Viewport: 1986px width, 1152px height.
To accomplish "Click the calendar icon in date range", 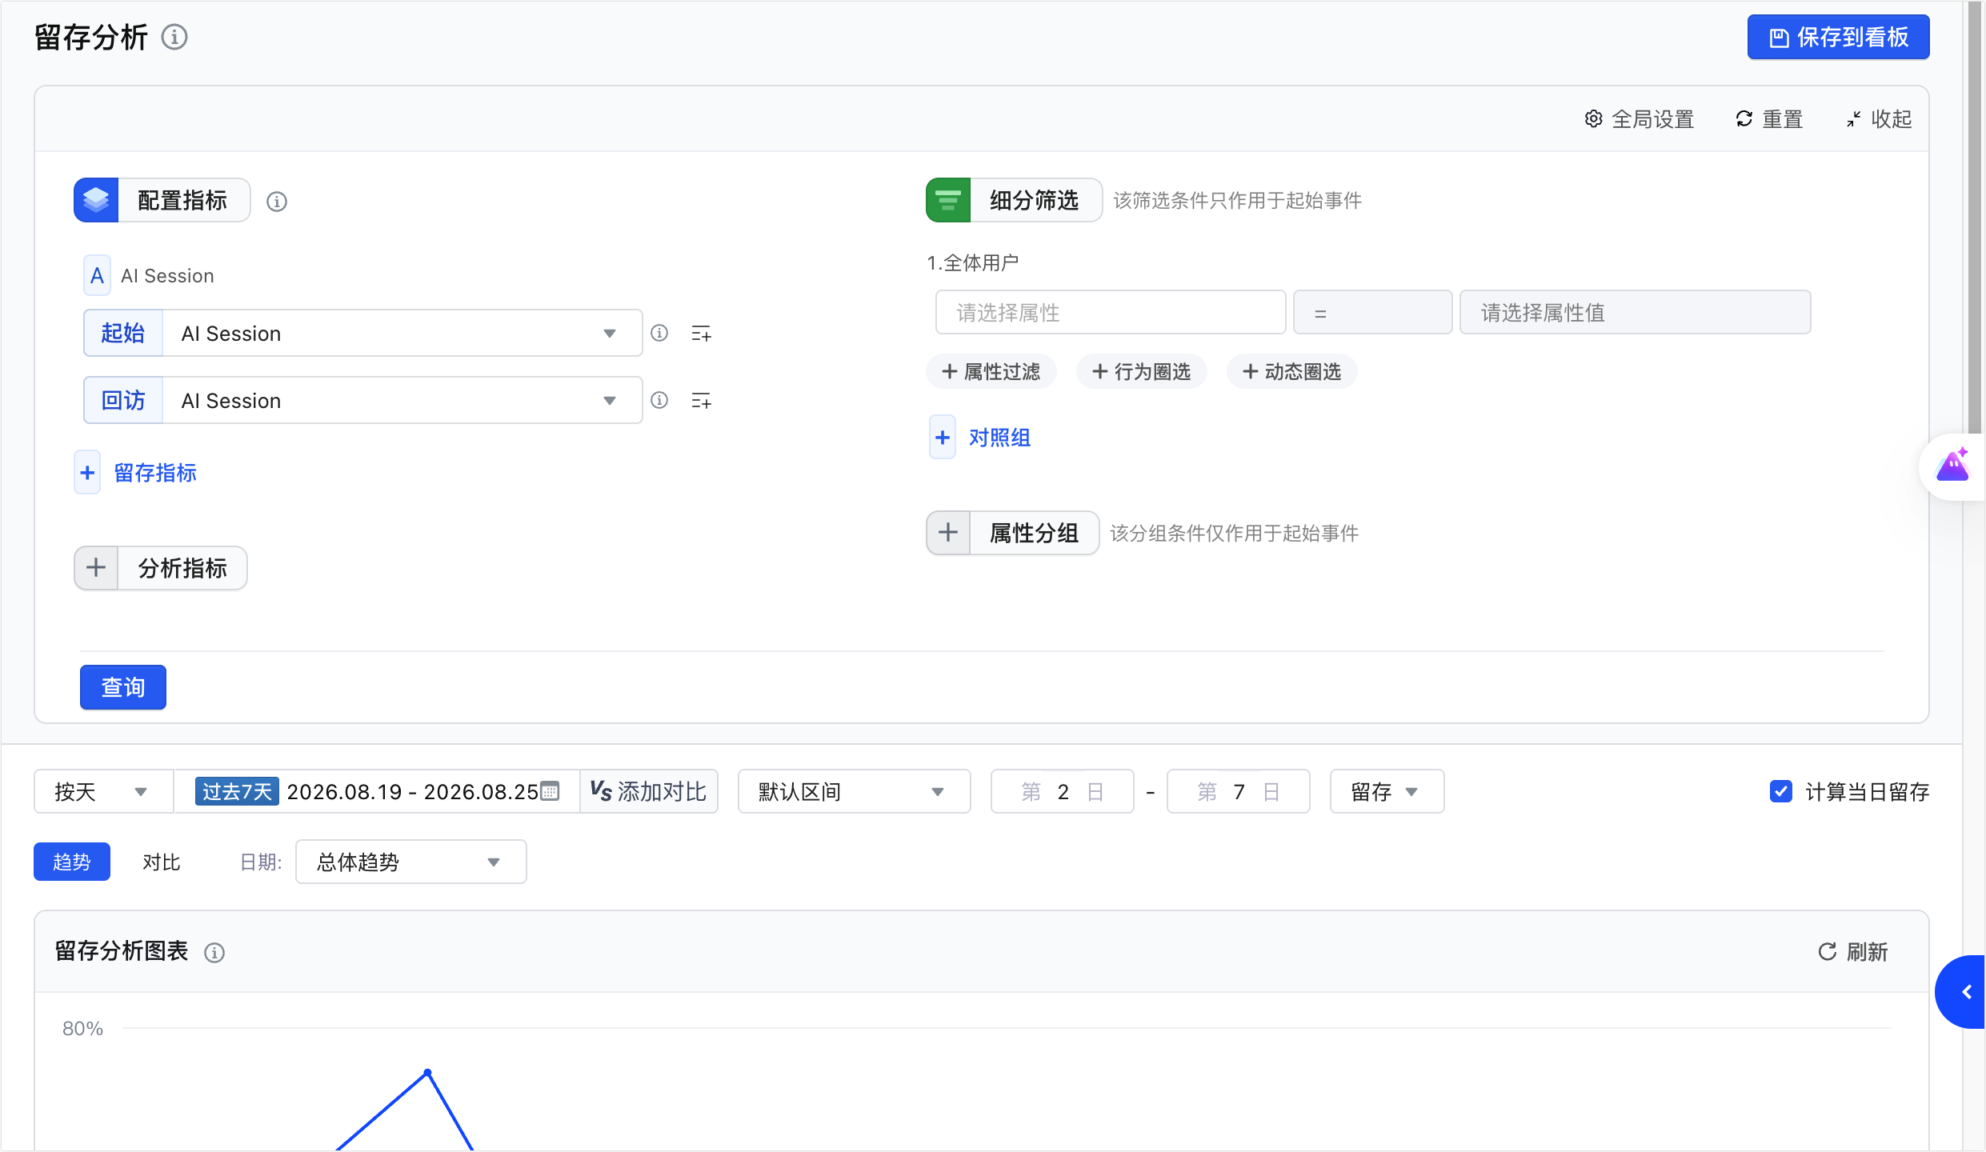I will coord(550,791).
